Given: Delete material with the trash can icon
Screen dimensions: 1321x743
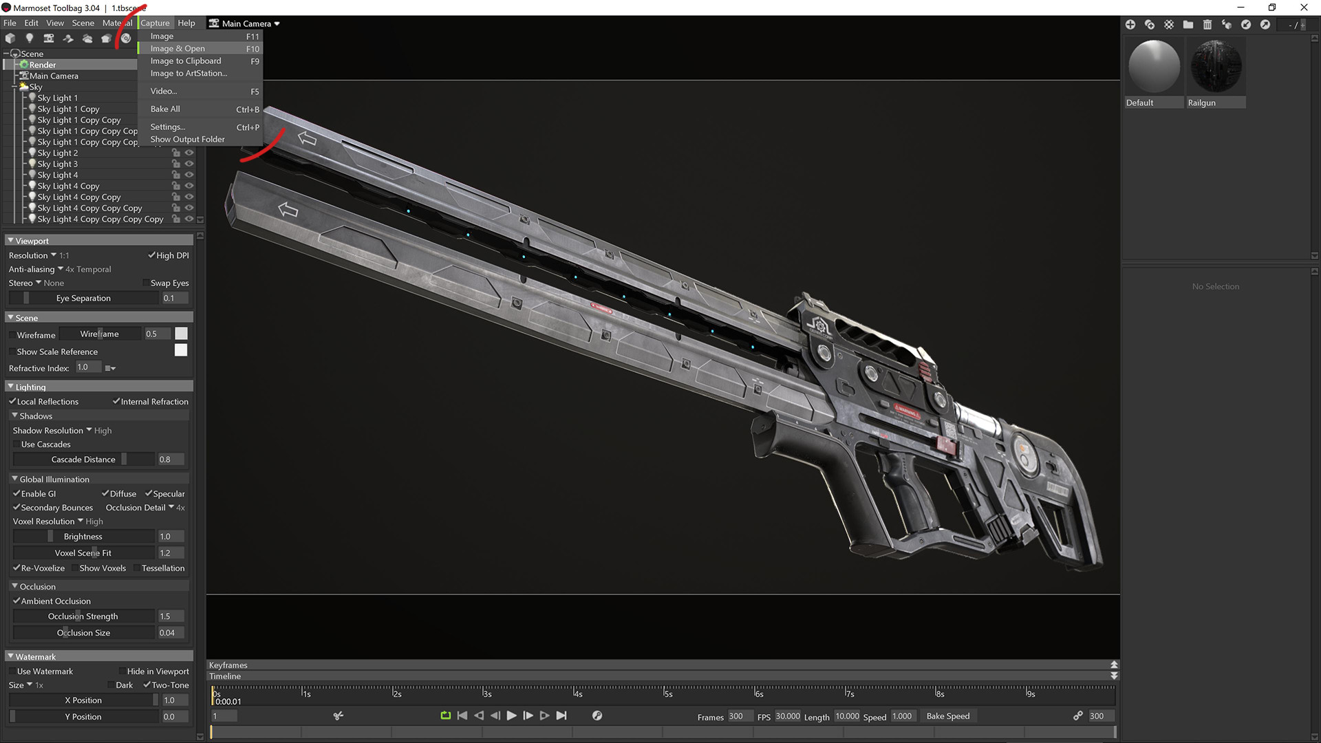Looking at the screenshot, I should (x=1207, y=25).
